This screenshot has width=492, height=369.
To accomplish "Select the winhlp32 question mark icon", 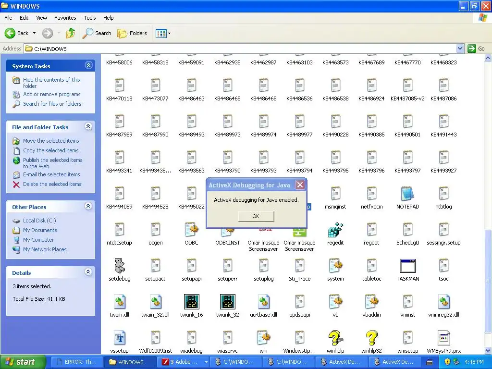I will point(371,338).
